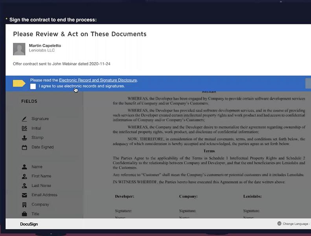Select the Company building icon

pyautogui.click(x=24, y=205)
